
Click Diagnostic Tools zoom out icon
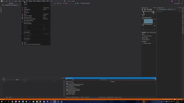click(x=149, y=9)
